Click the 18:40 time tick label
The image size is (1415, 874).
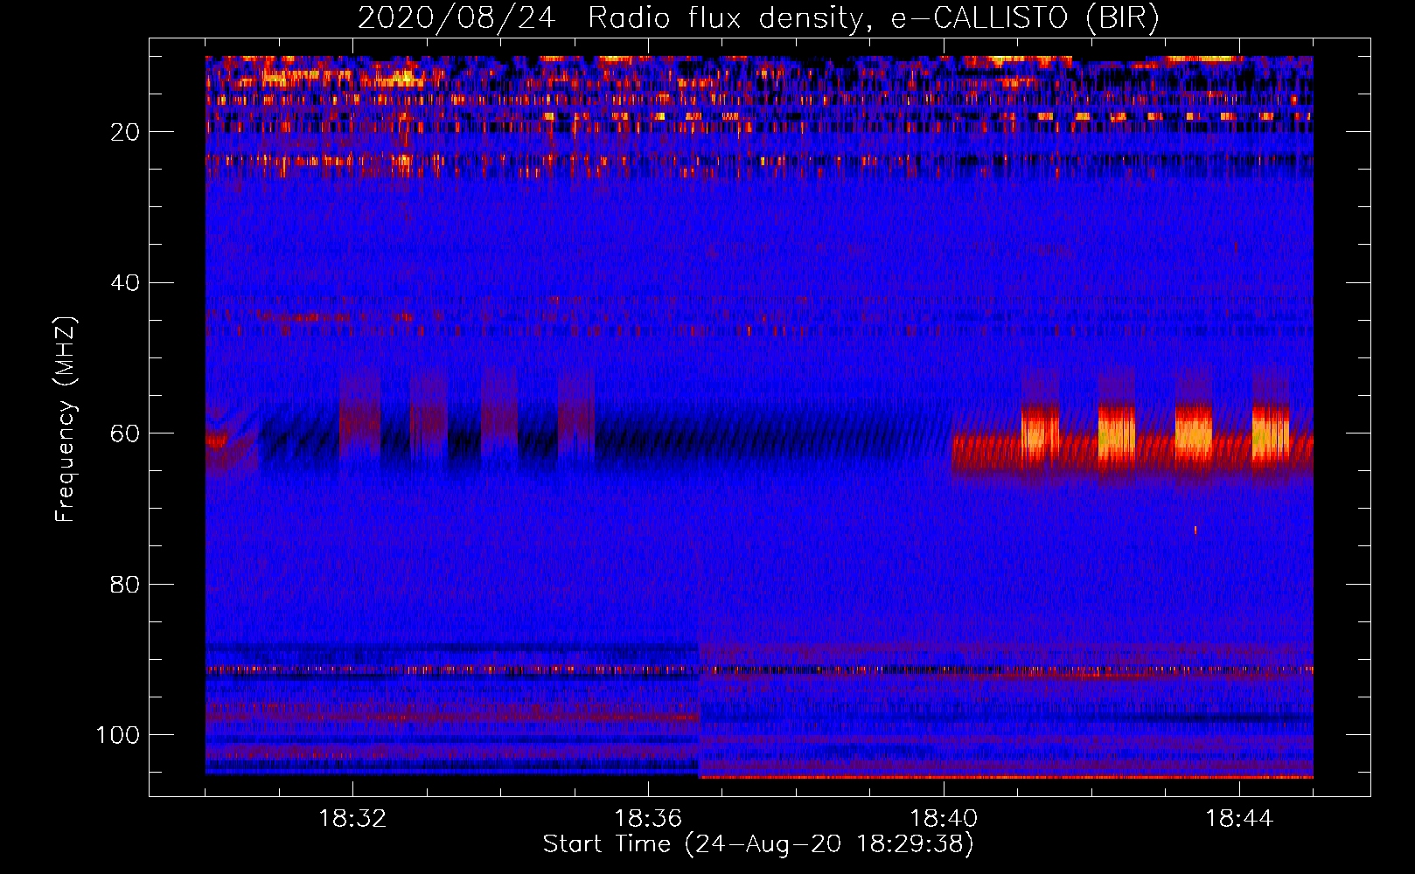point(944,818)
